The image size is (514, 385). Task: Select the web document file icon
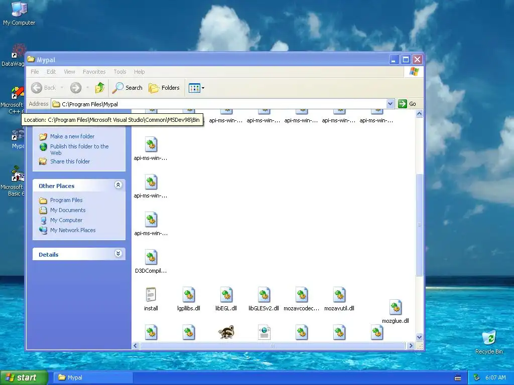pyautogui.click(x=264, y=332)
